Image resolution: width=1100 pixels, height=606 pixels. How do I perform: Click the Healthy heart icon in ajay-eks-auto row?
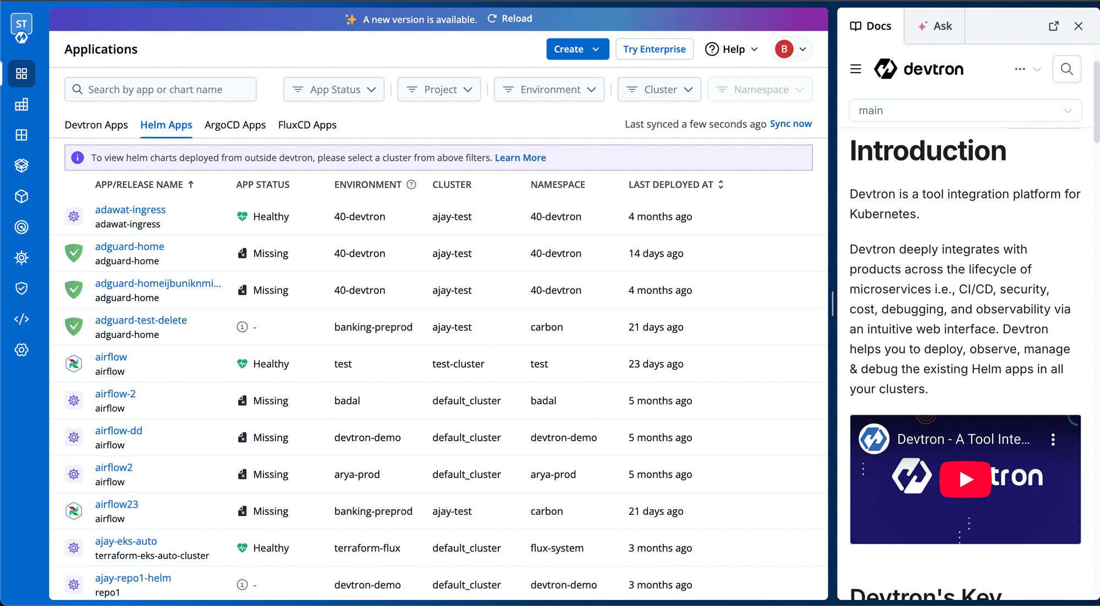[x=242, y=548]
